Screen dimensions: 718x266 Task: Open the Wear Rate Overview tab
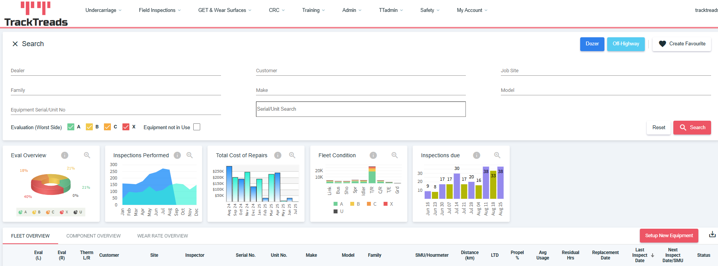coord(162,236)
